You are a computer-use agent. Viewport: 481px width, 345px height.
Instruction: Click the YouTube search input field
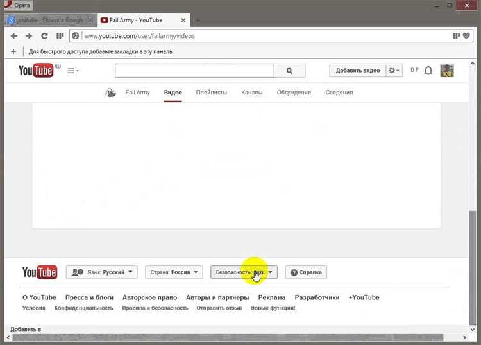coord(194,71)
